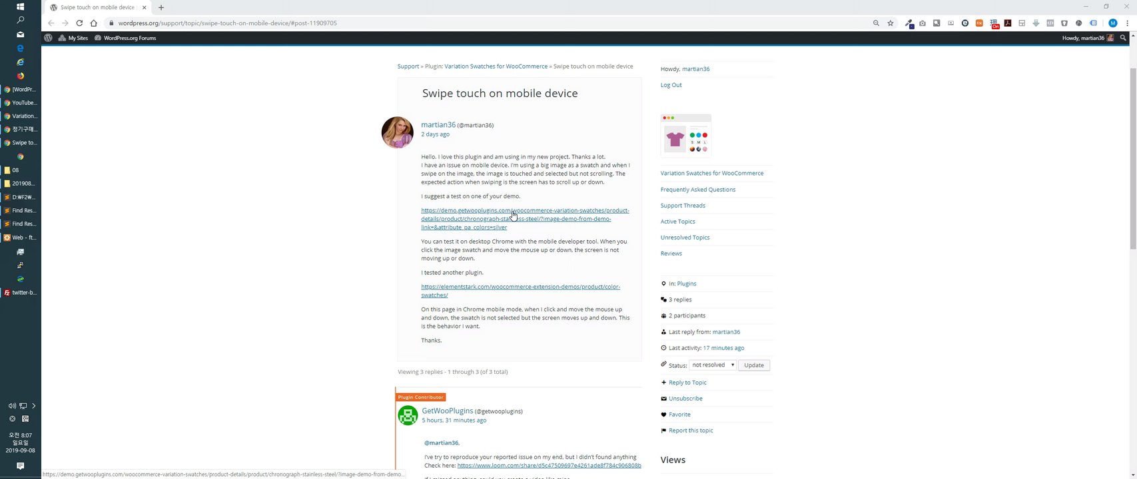This screenshot has width=1137, height=479.
Task: Click martian36 profile avatar photo
Action: [398, 132]
